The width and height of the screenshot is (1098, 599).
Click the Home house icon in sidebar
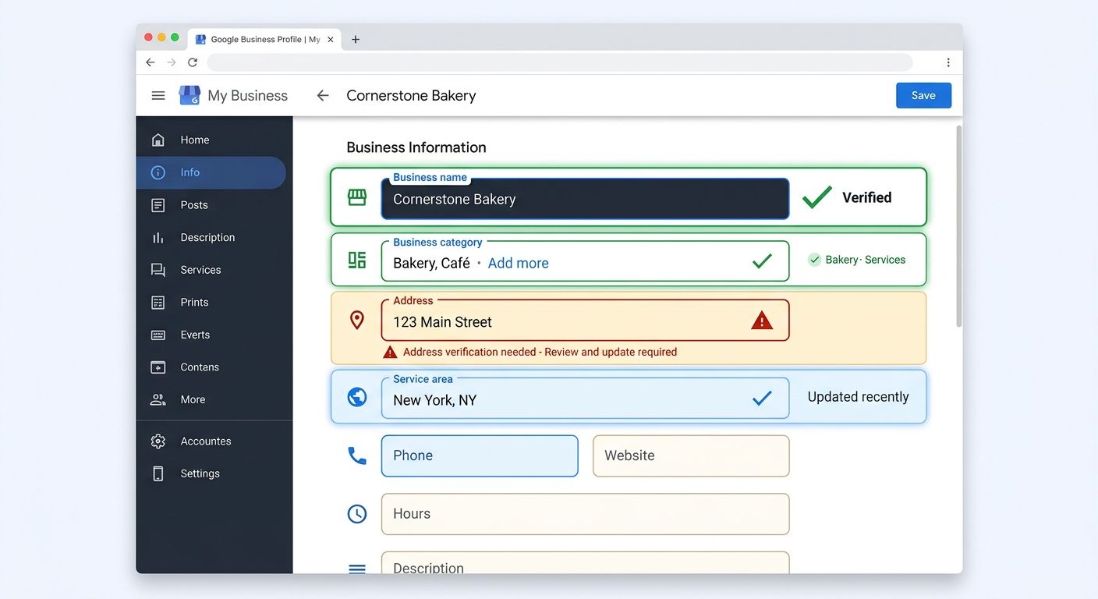point(158,140)
